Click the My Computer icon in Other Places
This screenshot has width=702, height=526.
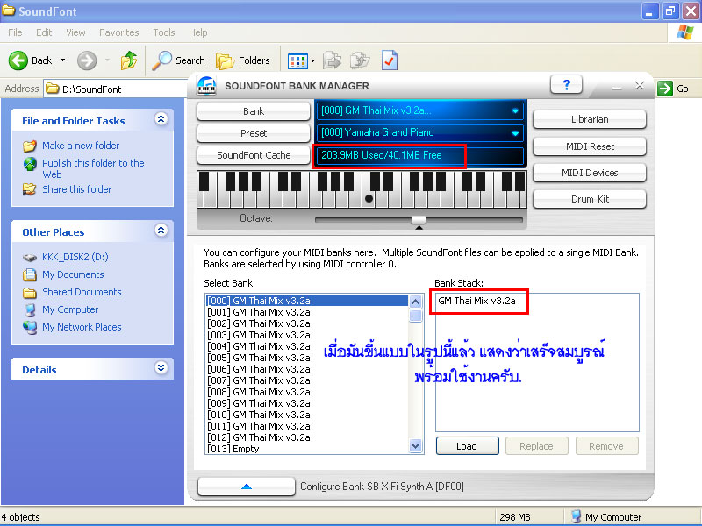(30, 309)
